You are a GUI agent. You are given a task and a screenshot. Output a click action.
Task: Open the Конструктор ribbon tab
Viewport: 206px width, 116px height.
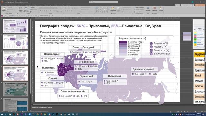[27, 5]
